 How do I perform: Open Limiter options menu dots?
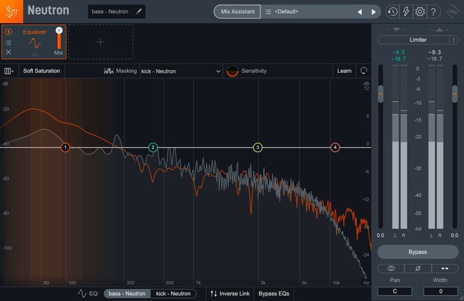click(453, 40)
